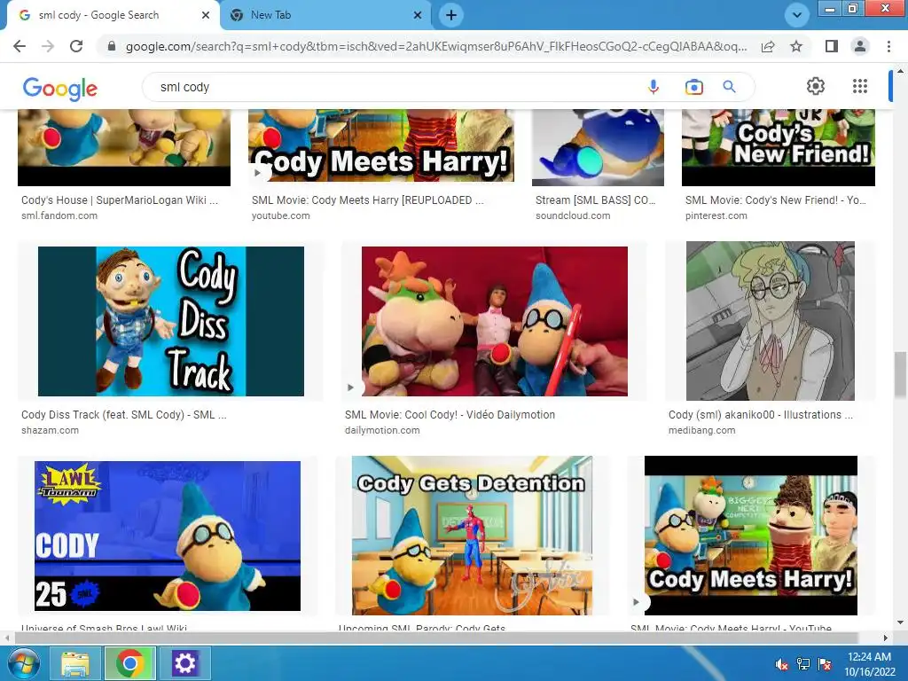Open the akaniko00 illustration thumbnail
This screenshot has width=908, height=681.
pyautogui.click(x=771, y=321)
